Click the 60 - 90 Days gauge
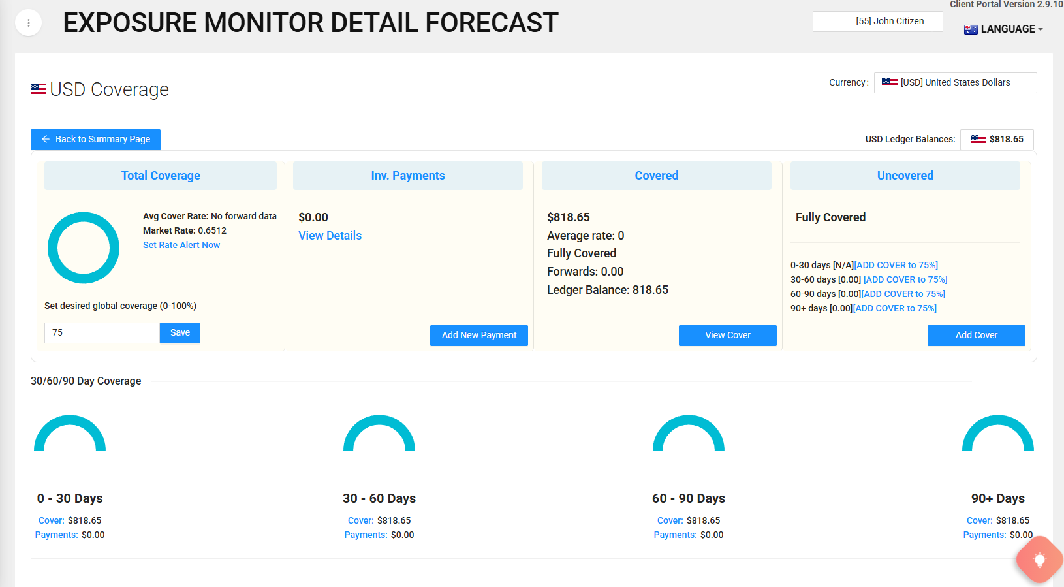 point(689,433)
